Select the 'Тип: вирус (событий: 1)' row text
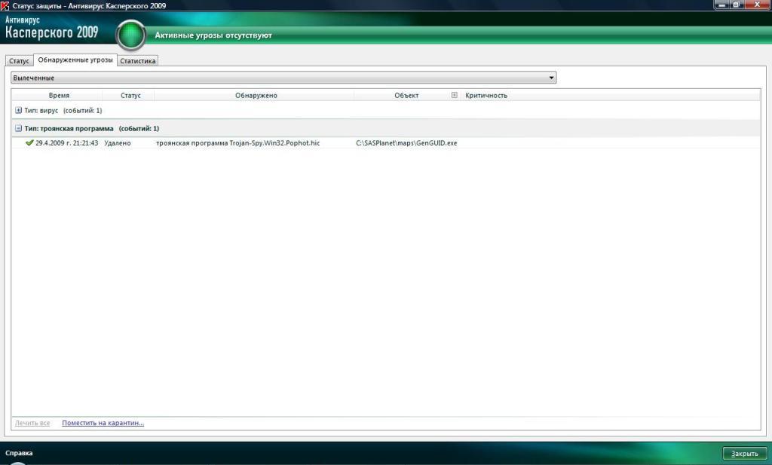The width and height of the screenshot is (772, 465). click(x=63, y=111)
